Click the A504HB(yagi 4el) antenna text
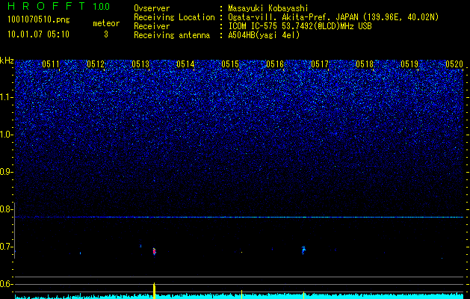 pyautogui.click(x=264, y=35)
